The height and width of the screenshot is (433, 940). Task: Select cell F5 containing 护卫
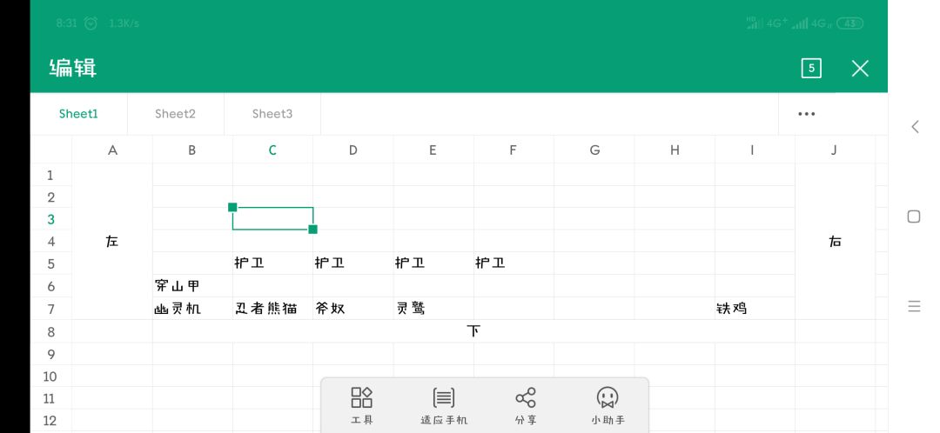click(514, 263)
